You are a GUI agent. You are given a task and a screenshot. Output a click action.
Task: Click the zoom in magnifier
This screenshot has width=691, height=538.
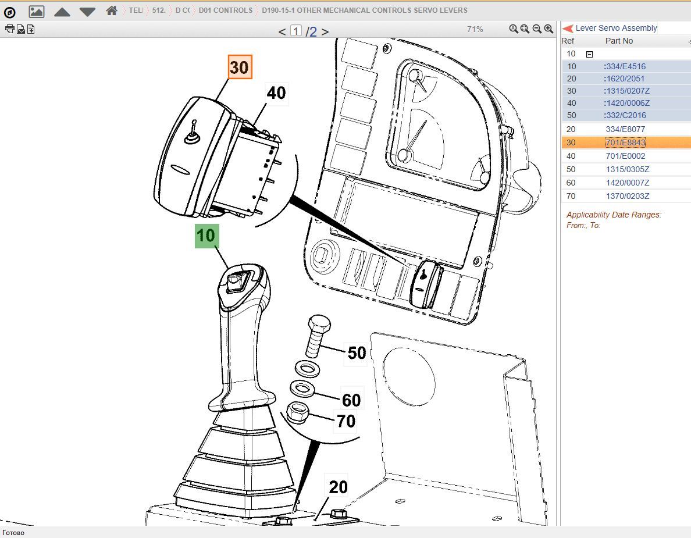(x=548, y=29)
